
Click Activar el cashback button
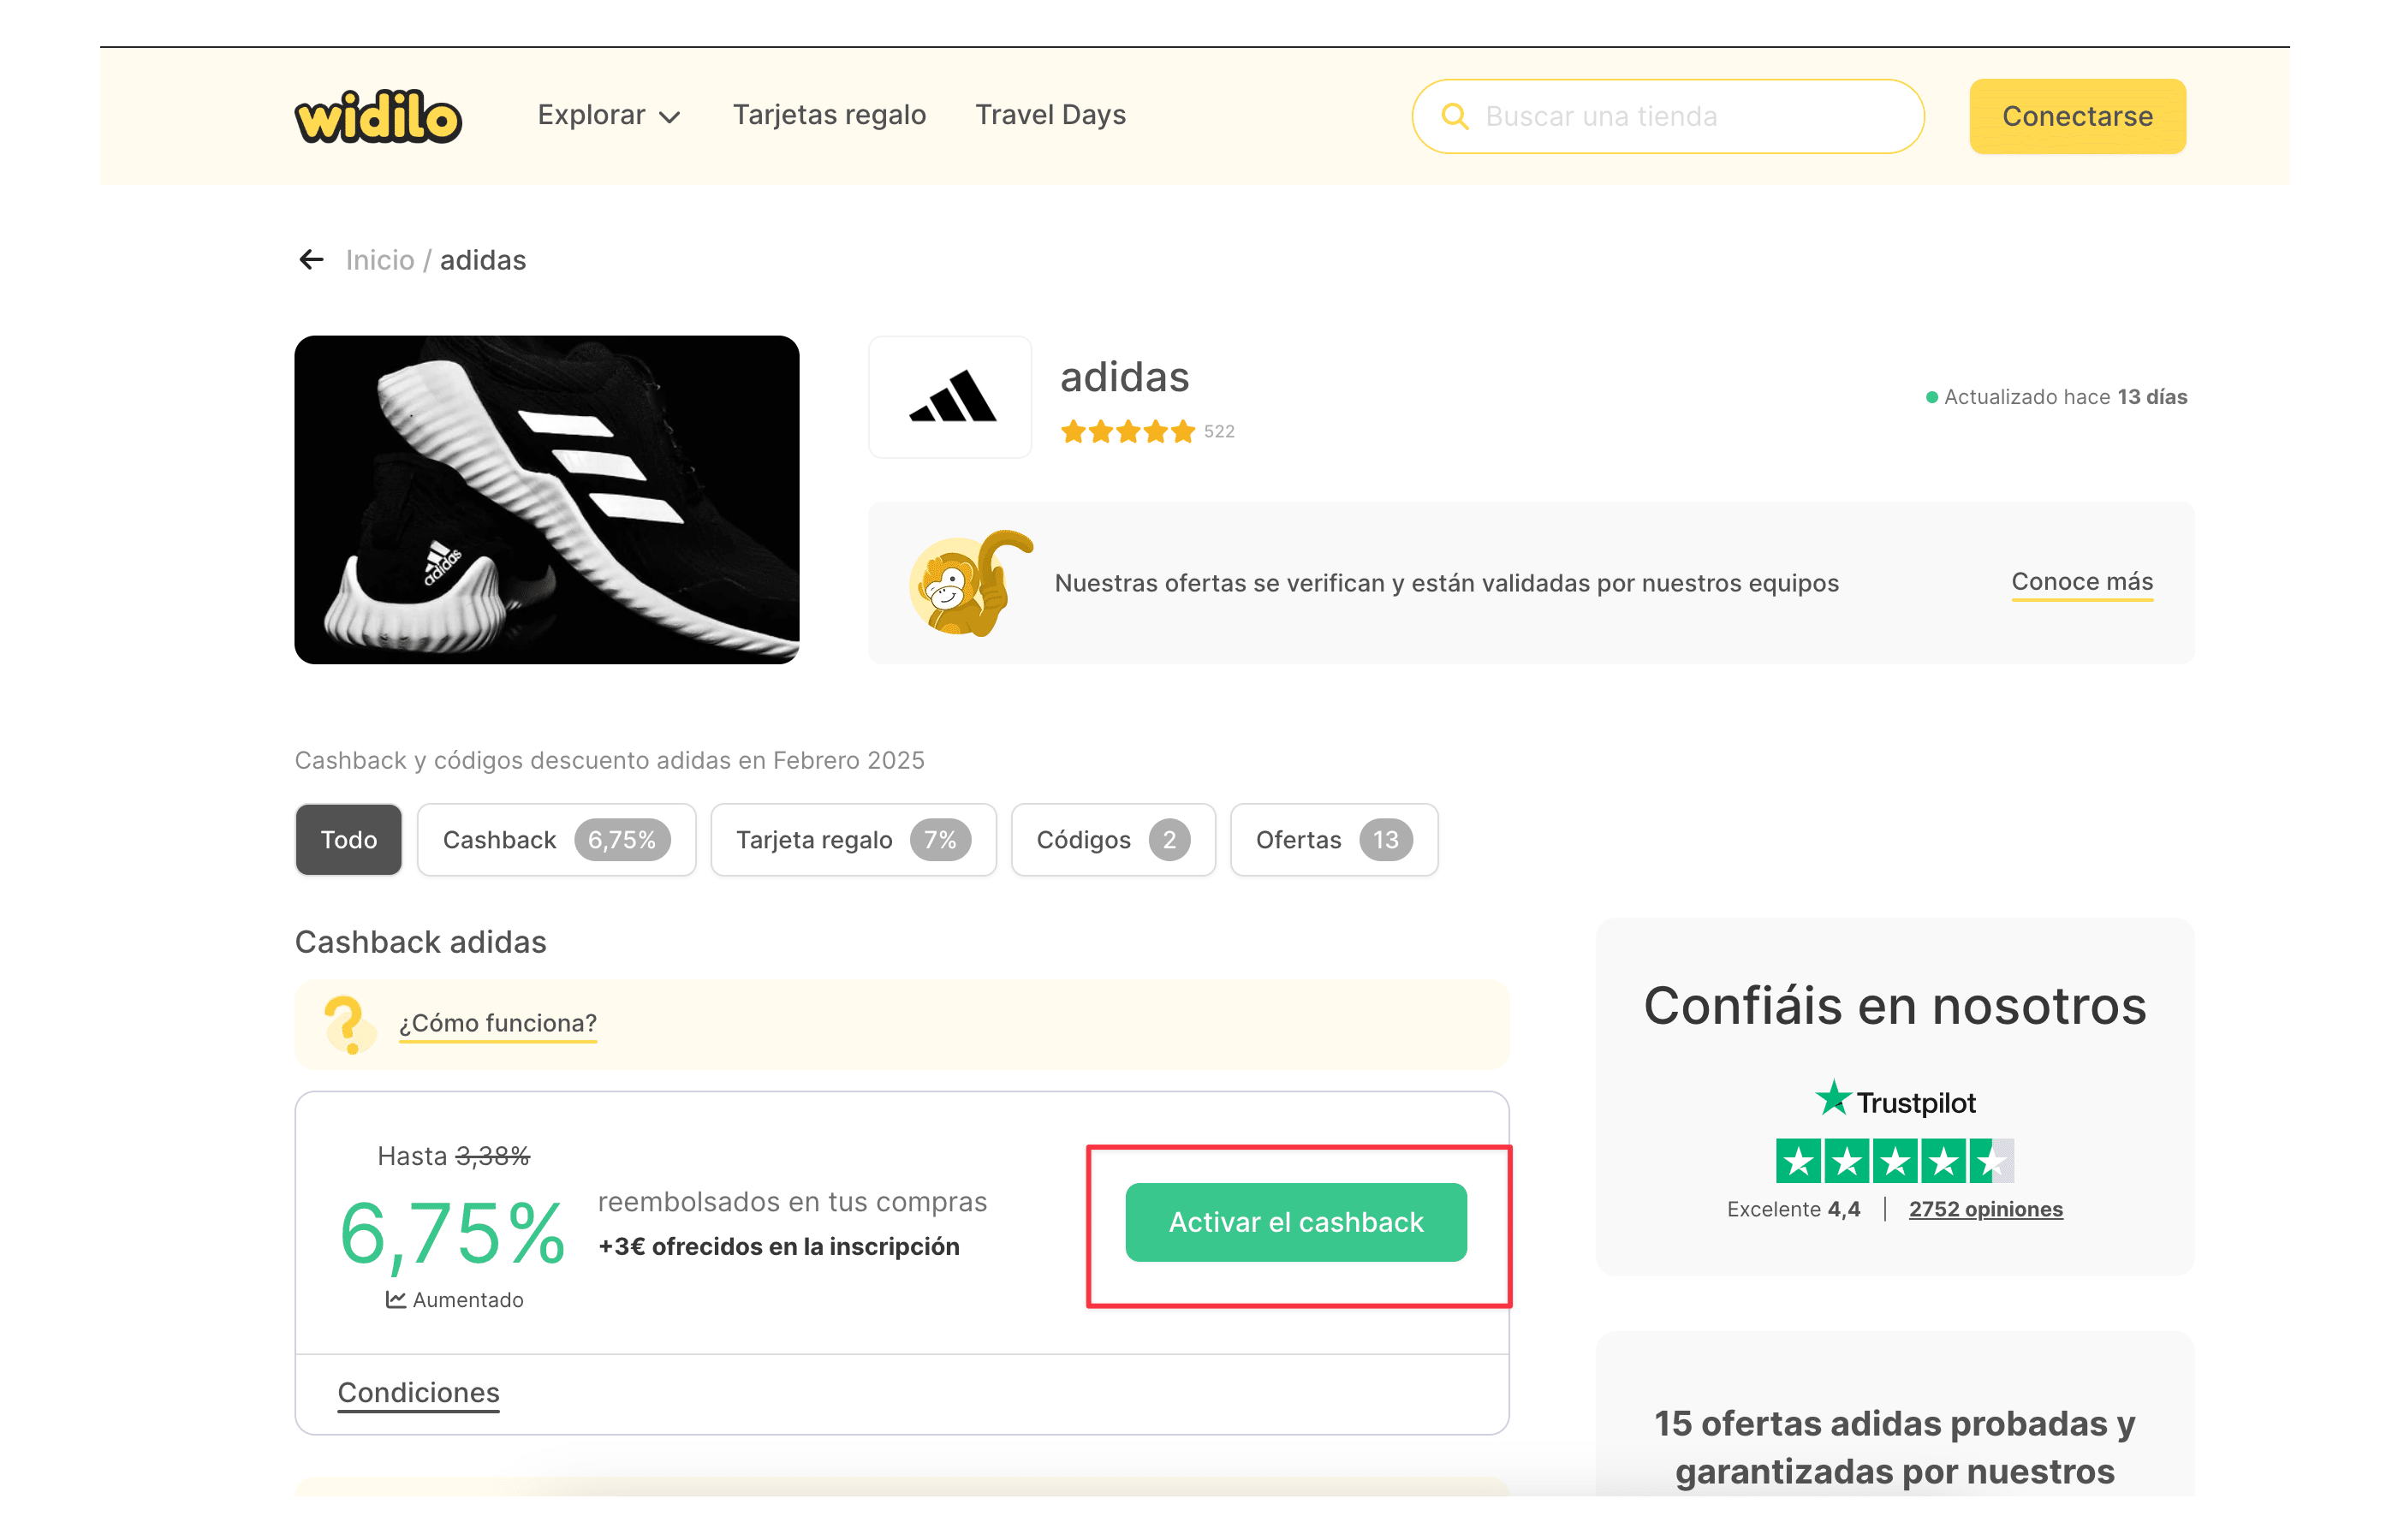click(1296, 1222)
